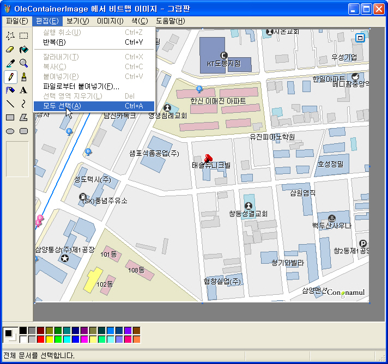Screen dimensions: 388x364
Task: Choose the Rounded Rectangle tool
Action: point(24,131)
